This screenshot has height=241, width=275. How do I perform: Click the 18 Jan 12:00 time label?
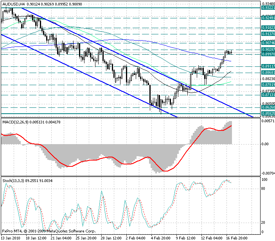point(36,238)
